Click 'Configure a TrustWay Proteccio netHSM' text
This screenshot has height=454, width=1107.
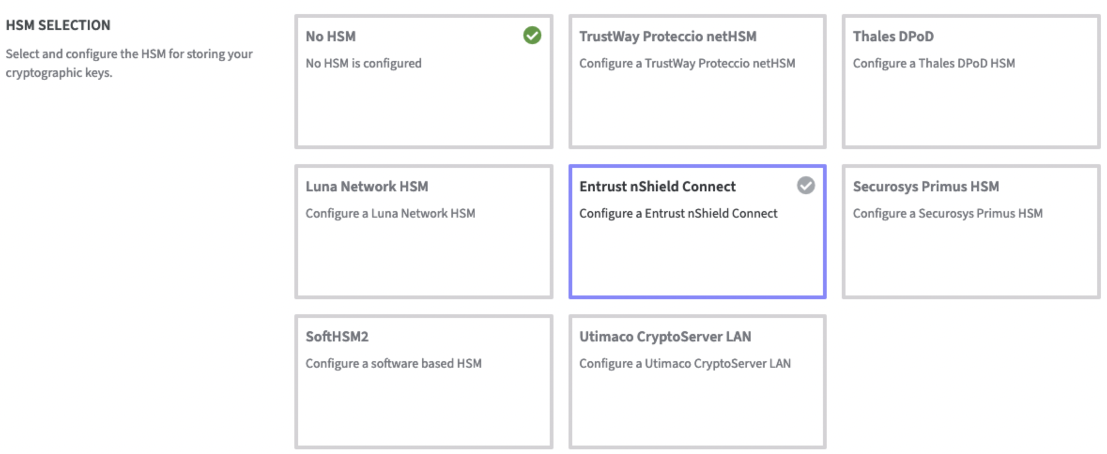pos(687,63)
